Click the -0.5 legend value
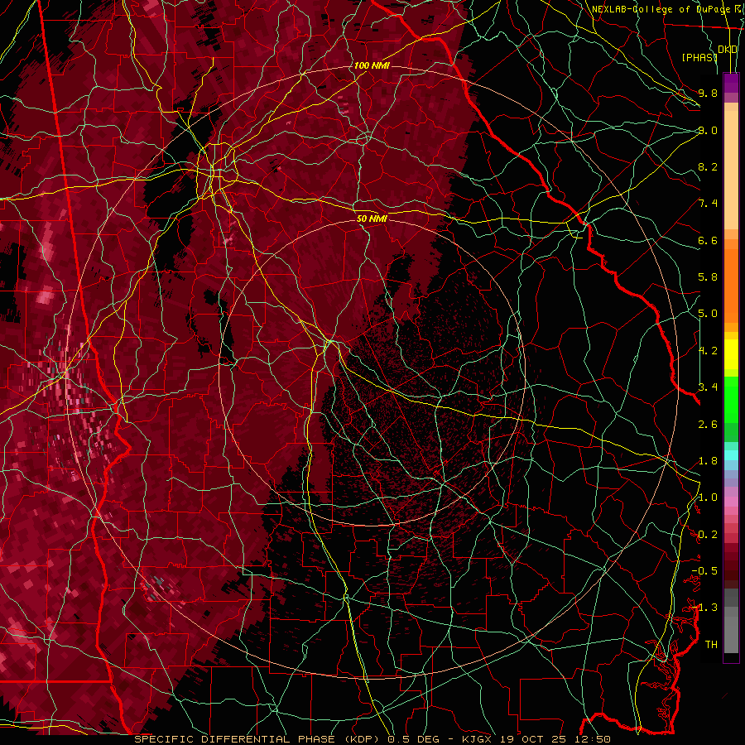 (x=704, y=571)
